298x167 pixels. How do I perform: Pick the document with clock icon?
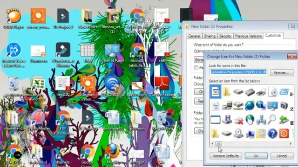(x=272, y=92)
